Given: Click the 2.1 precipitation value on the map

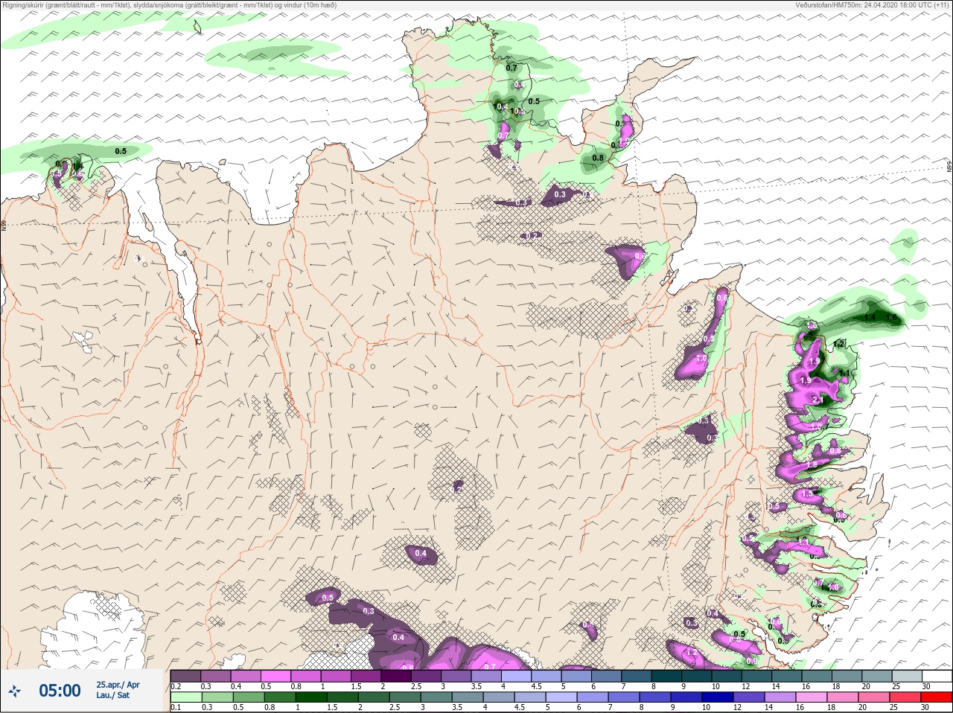Looking at the screenshot, I should point(818,400).
